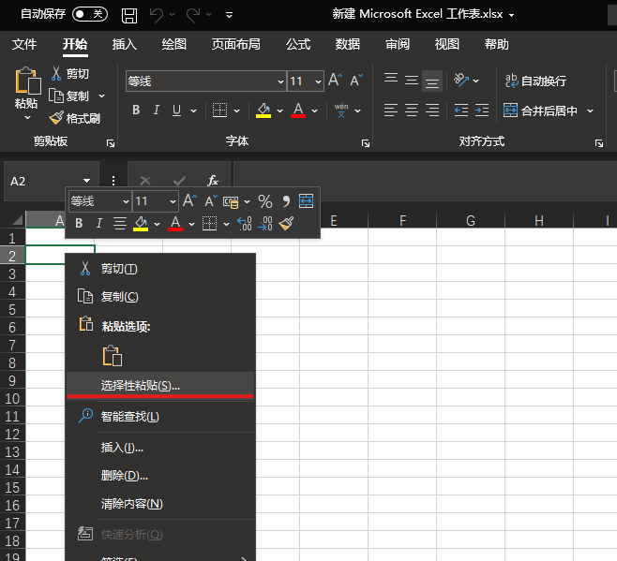Choose 清除内容(N) in context menu

pyautogui.click(x=160, y=504)
